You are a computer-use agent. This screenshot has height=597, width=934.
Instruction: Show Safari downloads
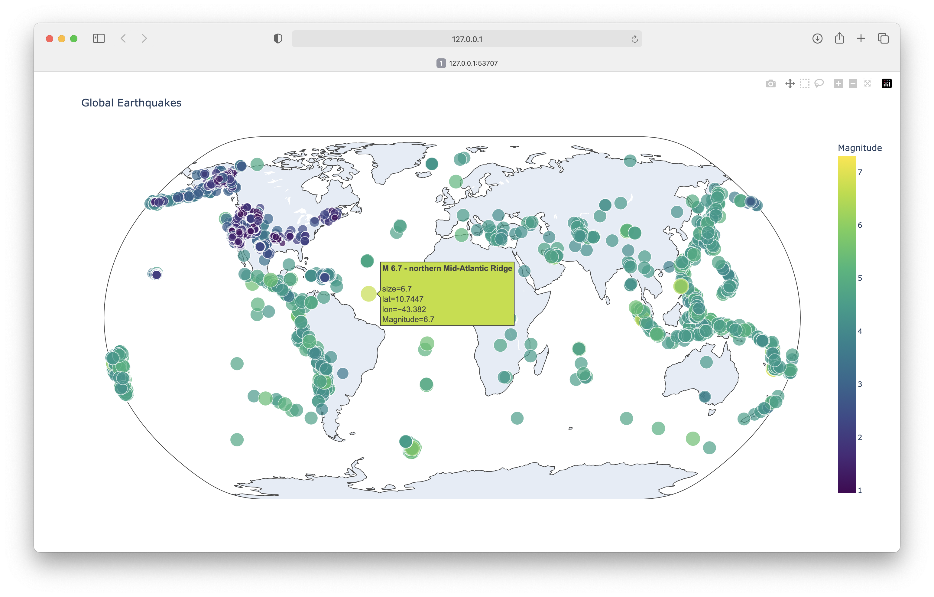[x=817, y=38]
